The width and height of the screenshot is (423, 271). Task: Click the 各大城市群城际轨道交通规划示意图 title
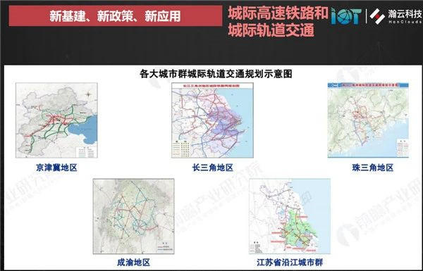coord(216,73)
